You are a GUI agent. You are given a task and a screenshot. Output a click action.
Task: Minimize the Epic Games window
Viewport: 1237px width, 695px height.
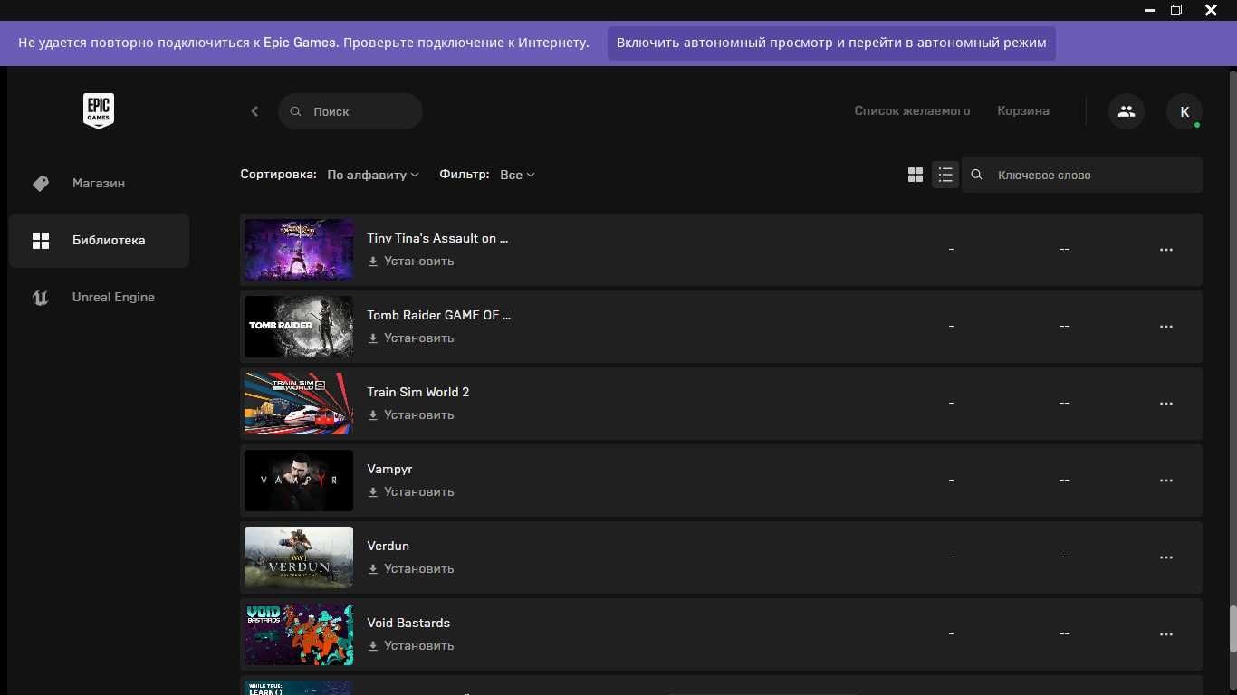1150,10
